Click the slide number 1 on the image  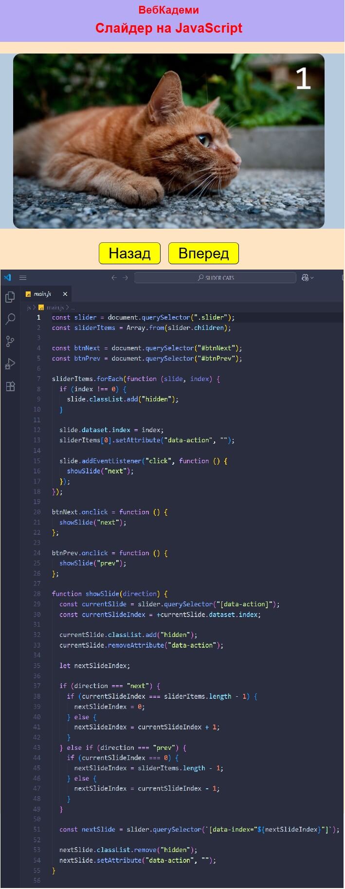click(x=303, y=78)
